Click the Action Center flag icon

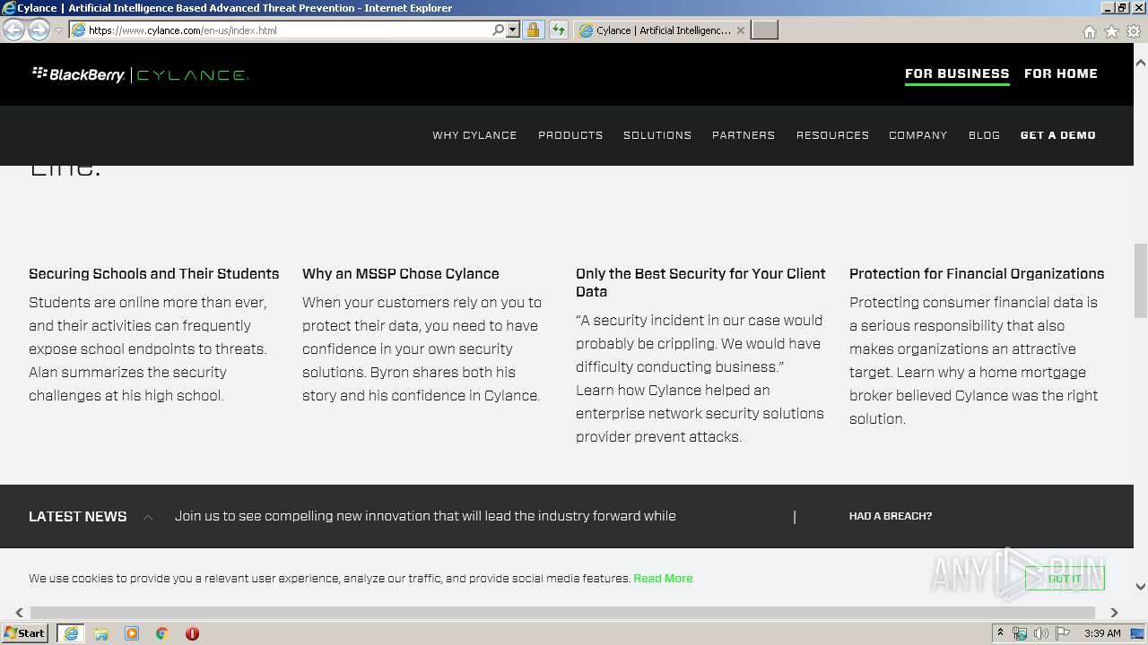[x=1063, y=633]
